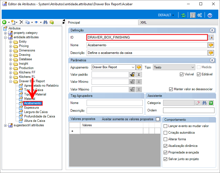Click the green refresh arrows icon
This screenshot has height=173, width=220.
pyautogui.click(x=183, y=15)
